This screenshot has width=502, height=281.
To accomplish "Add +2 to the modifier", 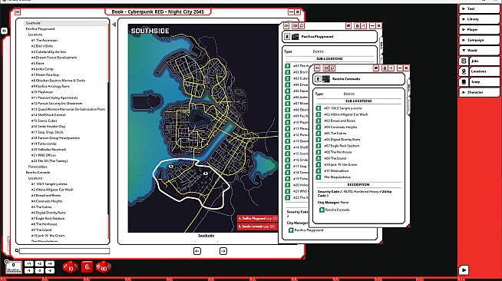I will [39, 263].
